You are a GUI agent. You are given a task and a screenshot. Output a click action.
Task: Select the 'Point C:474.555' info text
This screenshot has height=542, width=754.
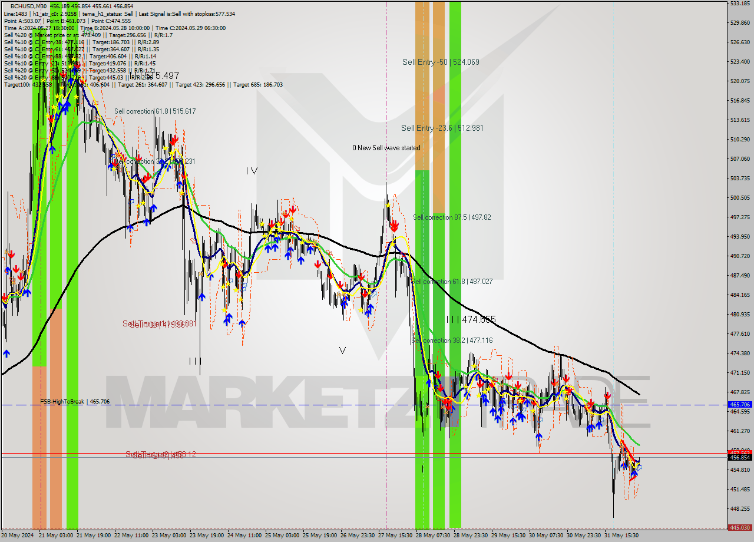click(x=111, y=21)
